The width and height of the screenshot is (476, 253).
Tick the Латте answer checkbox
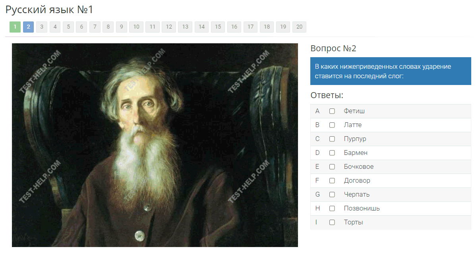332,125
